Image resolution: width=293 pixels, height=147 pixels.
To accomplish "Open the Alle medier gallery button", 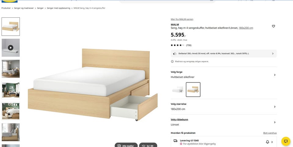I will 126,145.
